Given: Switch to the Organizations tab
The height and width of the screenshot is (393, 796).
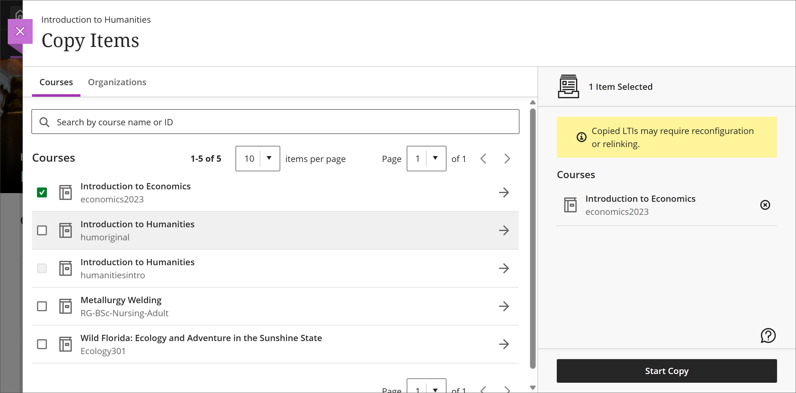Looking at the screenshot, I should click(x=117, y=82).
